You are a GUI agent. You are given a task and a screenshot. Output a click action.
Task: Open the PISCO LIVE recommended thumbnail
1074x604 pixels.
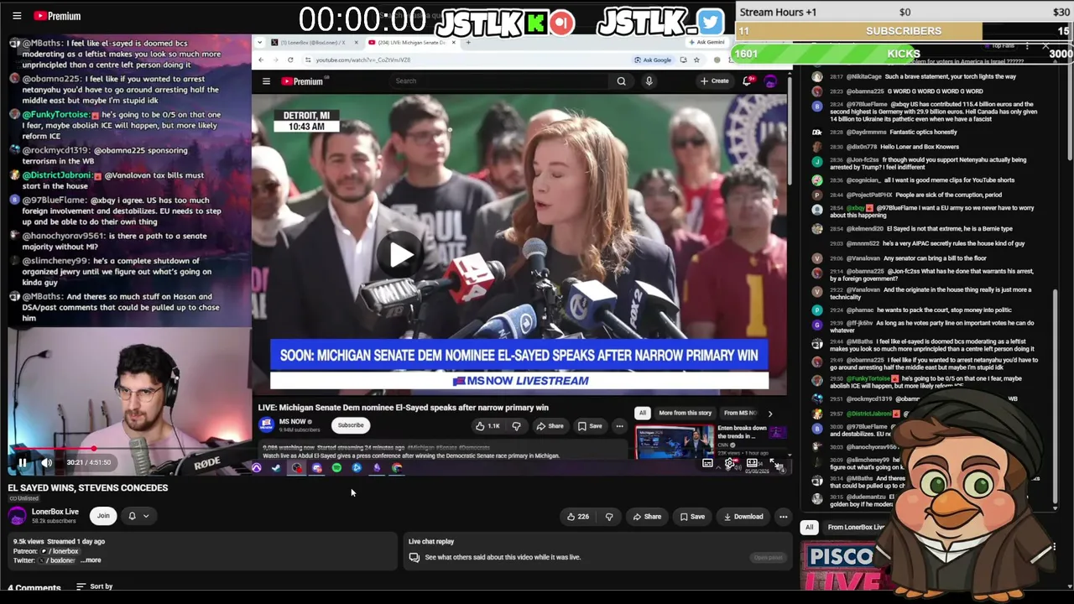[x=846, y=566]
